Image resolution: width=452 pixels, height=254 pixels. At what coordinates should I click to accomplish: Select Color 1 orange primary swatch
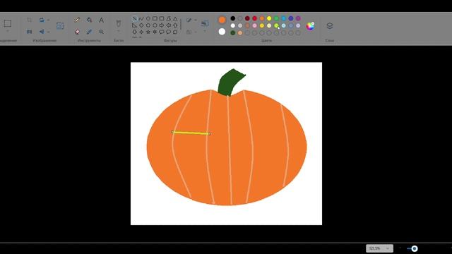coord(222,20)
